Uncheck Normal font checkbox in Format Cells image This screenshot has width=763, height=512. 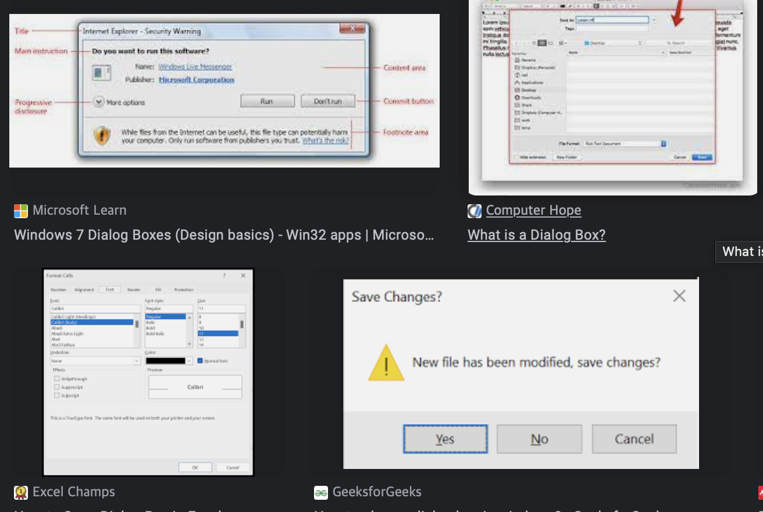[x=200, y=361]
